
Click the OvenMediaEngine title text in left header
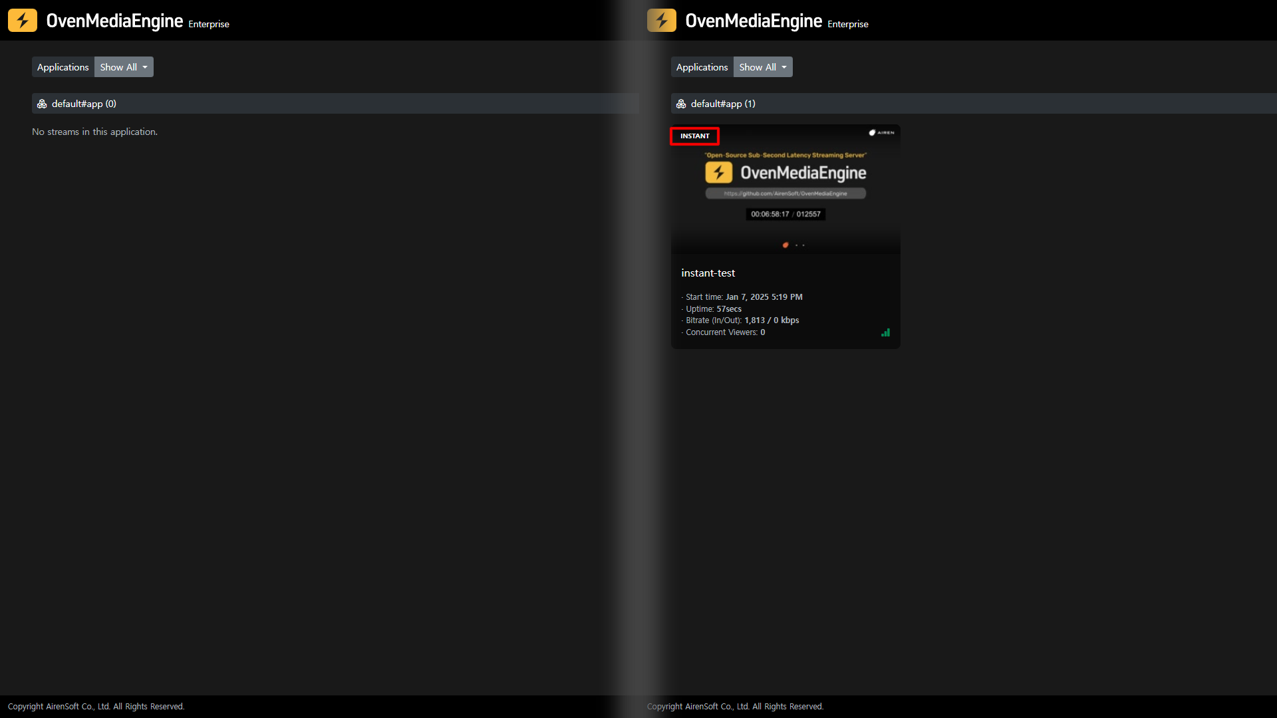[x=114, y=21]
